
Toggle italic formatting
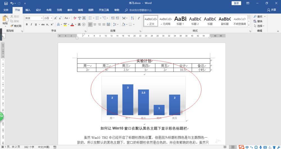(31, 24)
